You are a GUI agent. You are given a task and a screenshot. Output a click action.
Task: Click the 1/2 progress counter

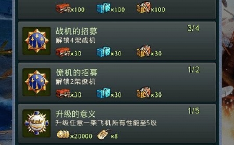(x=193, y=70)
